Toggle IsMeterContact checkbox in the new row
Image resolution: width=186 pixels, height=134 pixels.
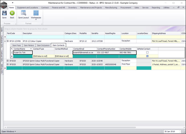pos(147,56)
